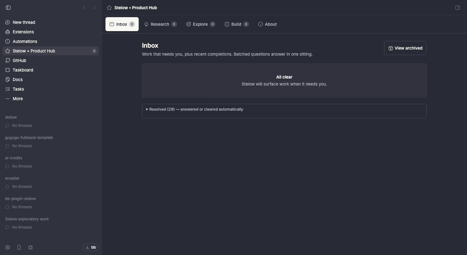Select the ensaiter project heading

(12, 178)
